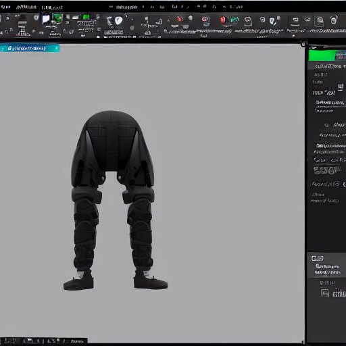
Task: Open the second menu in the top menu bar
Action: [x=26, y=7]
